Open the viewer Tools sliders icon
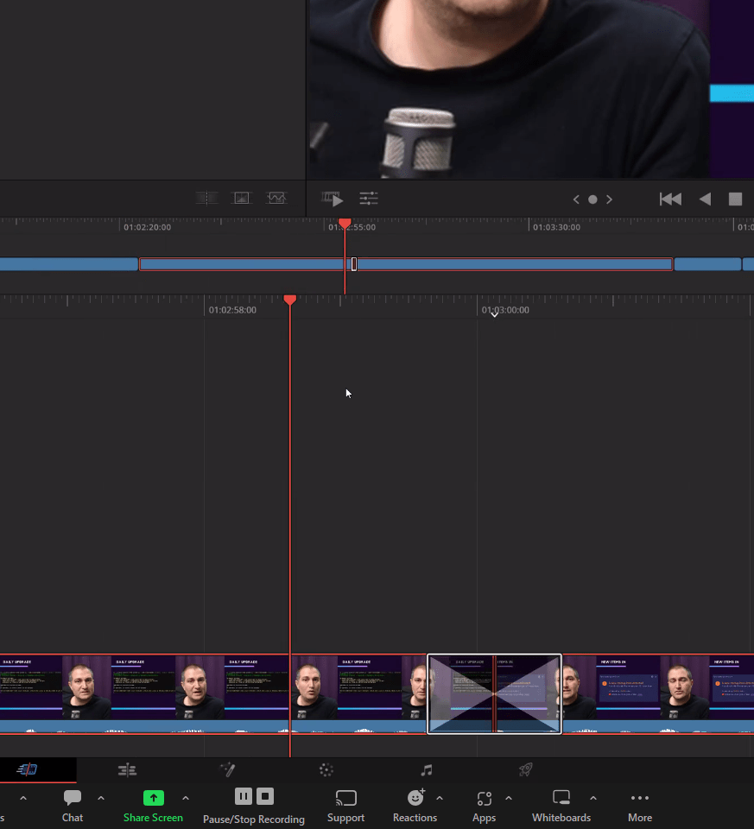Screen dimensions: 754x829 coord(369,199)
